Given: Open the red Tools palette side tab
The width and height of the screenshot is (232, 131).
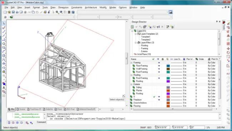Looking at the screenshot, I should pos(224,25).
